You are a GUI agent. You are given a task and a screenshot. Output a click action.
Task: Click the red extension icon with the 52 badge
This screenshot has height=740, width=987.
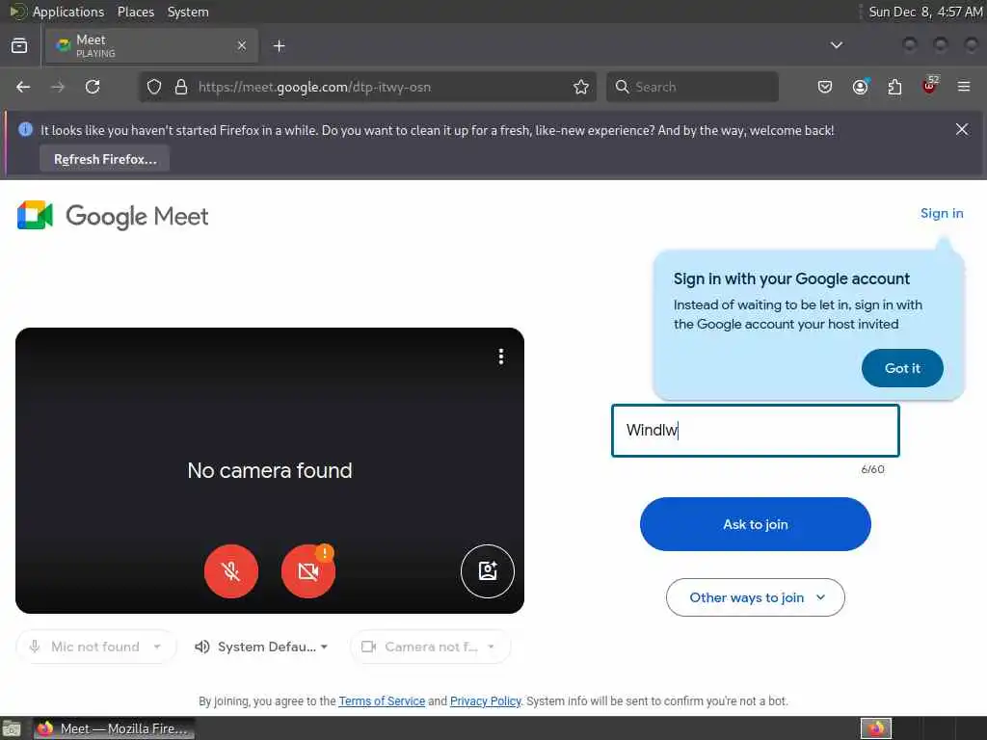[x=930, y=86]
